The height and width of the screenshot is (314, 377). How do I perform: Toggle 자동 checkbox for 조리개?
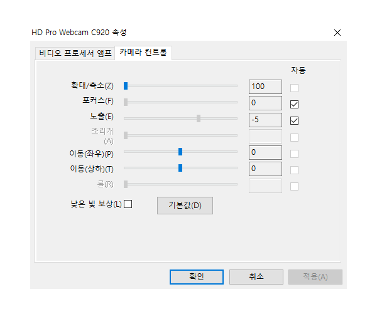(294, 137)
